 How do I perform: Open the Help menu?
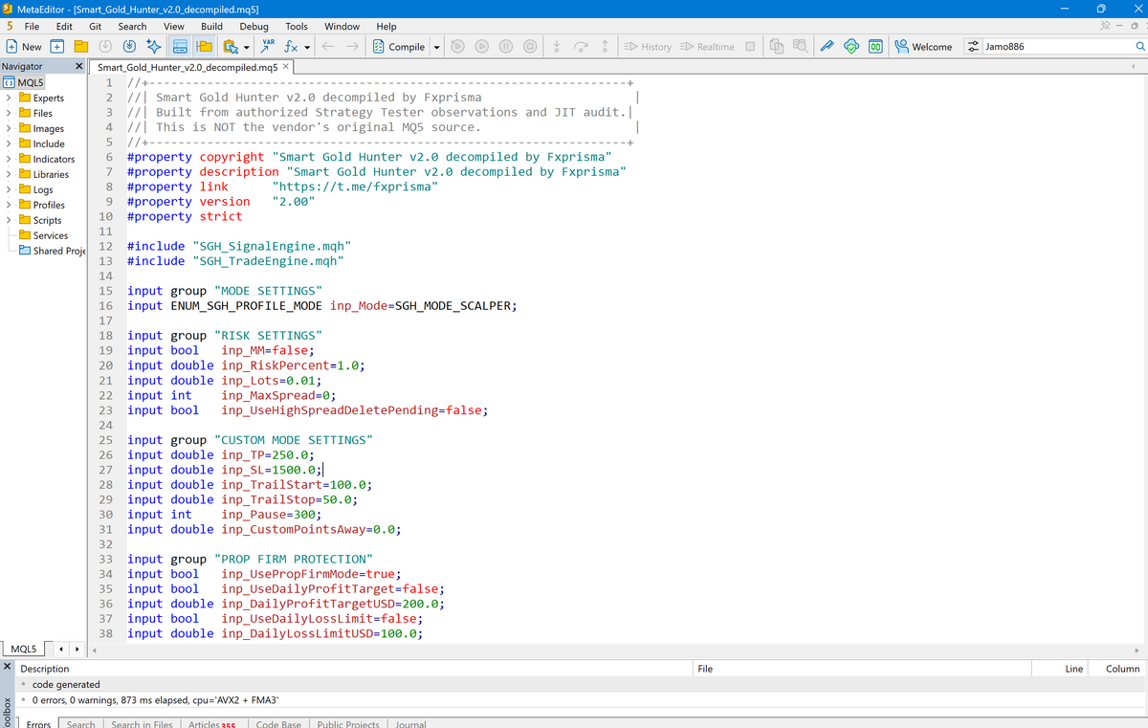(386, 27)
